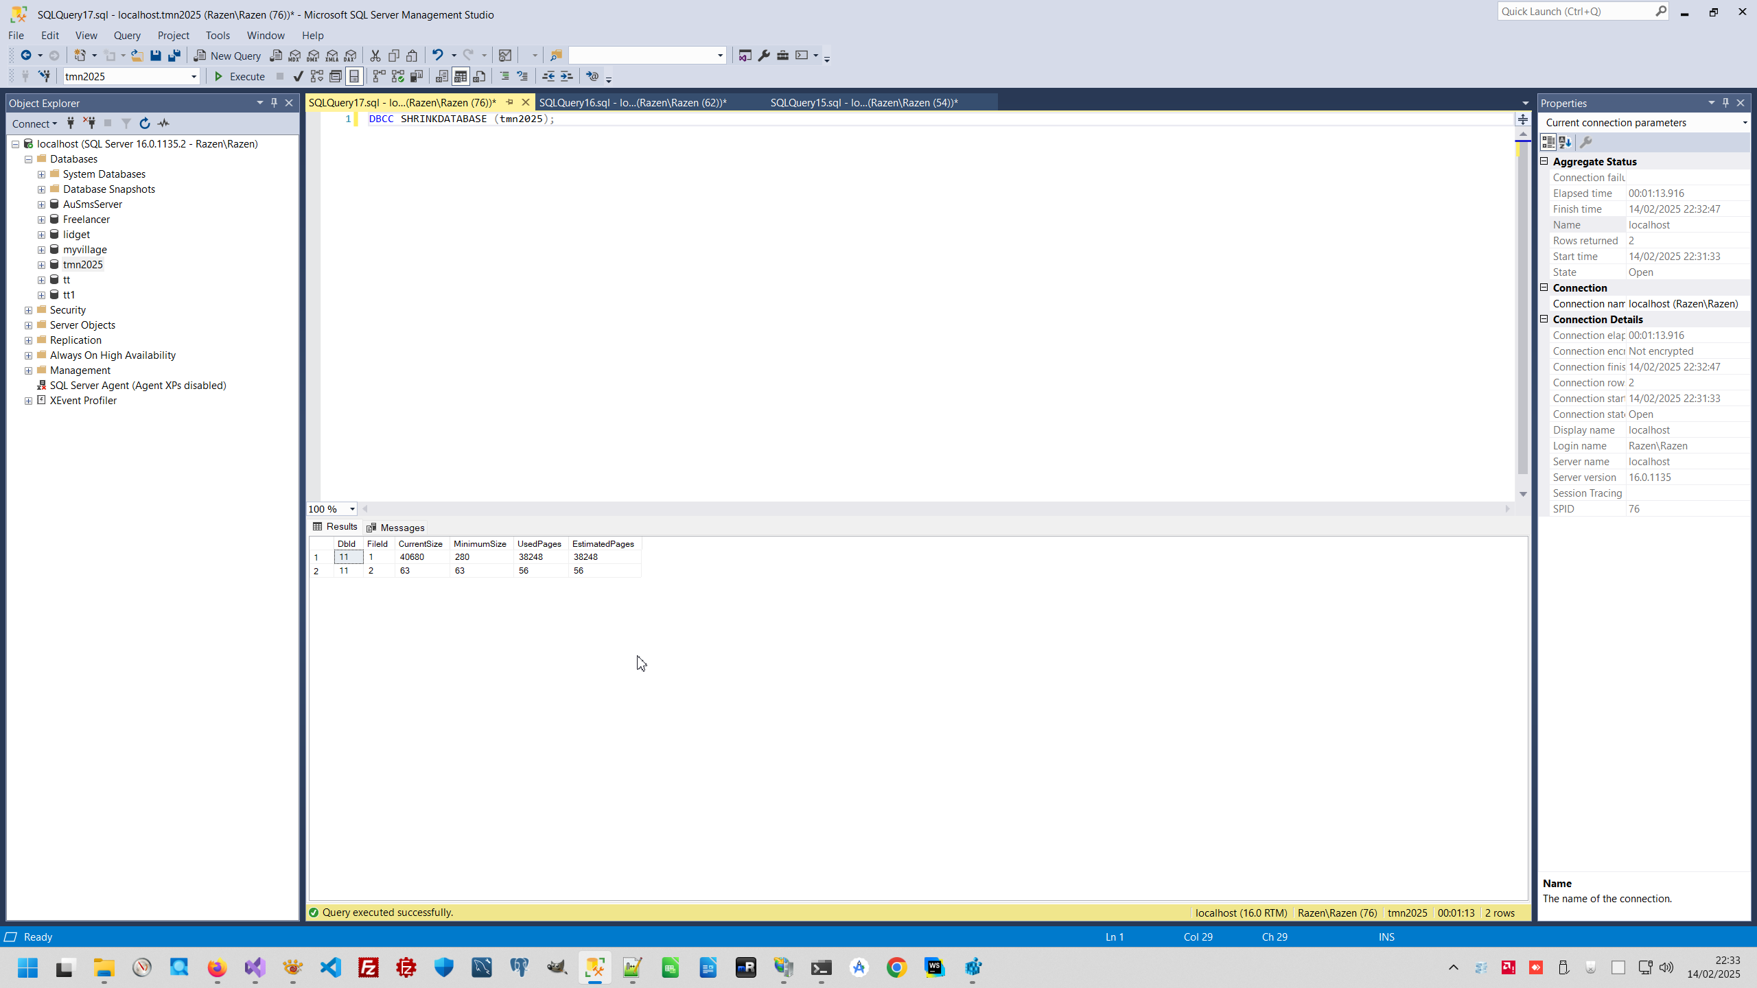Click the Undo arrow icon
The width and height of the screenshot is (1757, 988).
pyautogui.click(x=437, y=55)
